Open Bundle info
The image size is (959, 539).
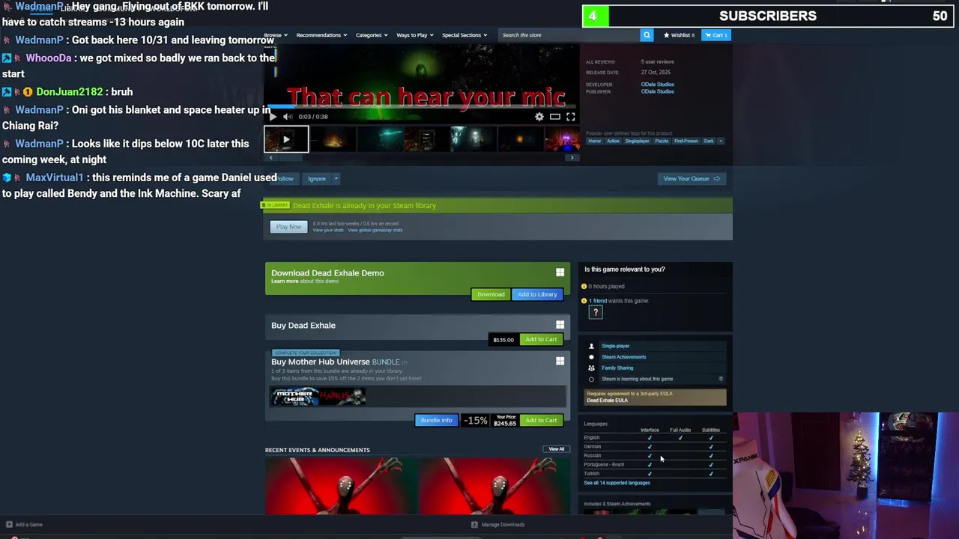click(x=436, y=421)
